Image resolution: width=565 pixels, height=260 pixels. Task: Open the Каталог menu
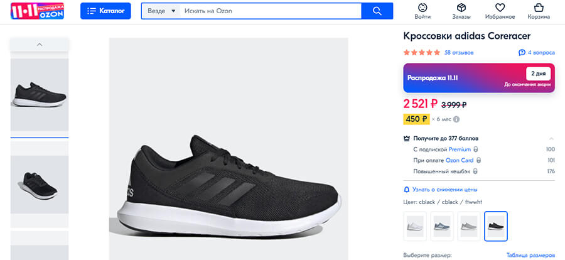105,11
